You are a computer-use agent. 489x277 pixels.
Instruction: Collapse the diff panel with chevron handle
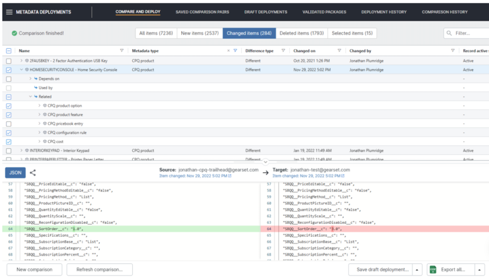click(266, 162)
